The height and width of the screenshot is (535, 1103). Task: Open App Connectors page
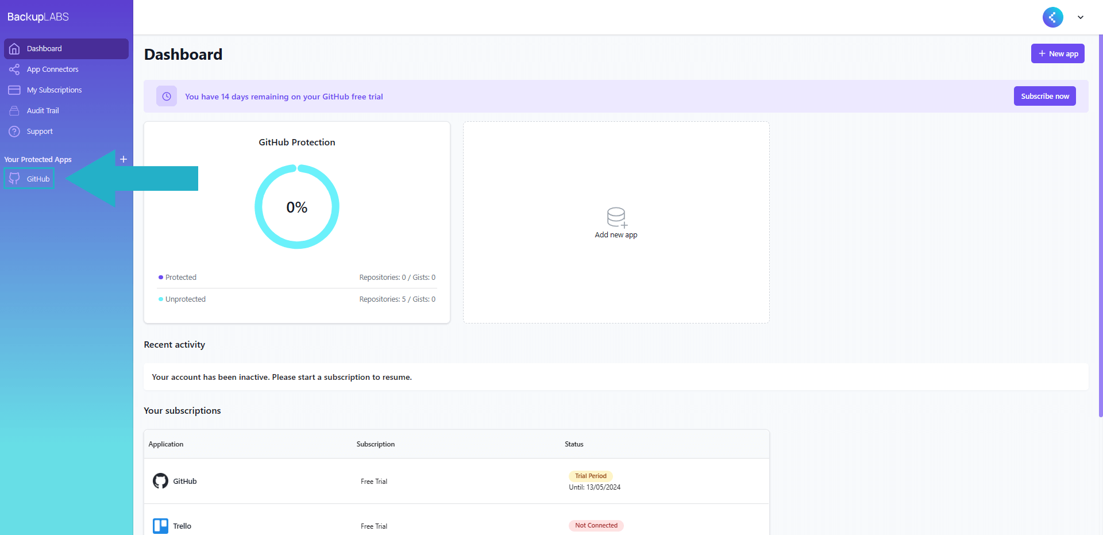[66, 70]
